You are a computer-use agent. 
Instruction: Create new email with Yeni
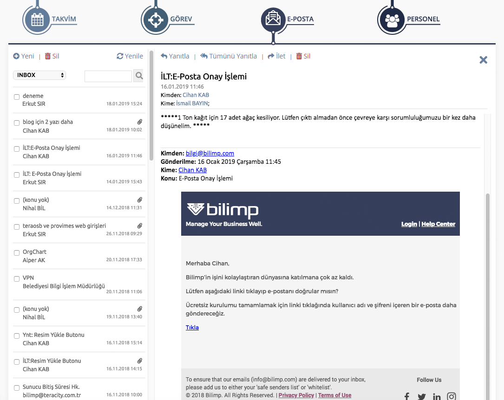pyautogui.click(x=24, y=56)
